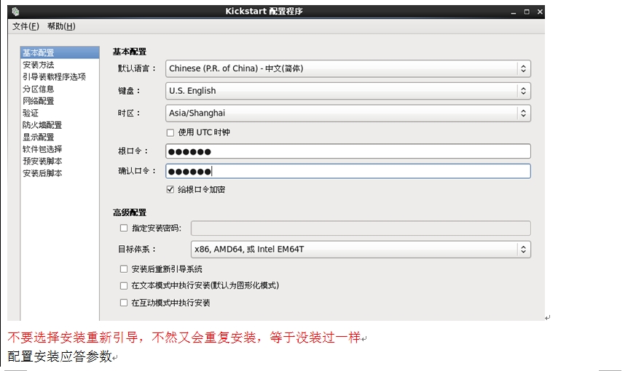Click the red text starting with 不要选择安装重新引导
This screenshot has width=644, height=371.
(x=184, y=338)
